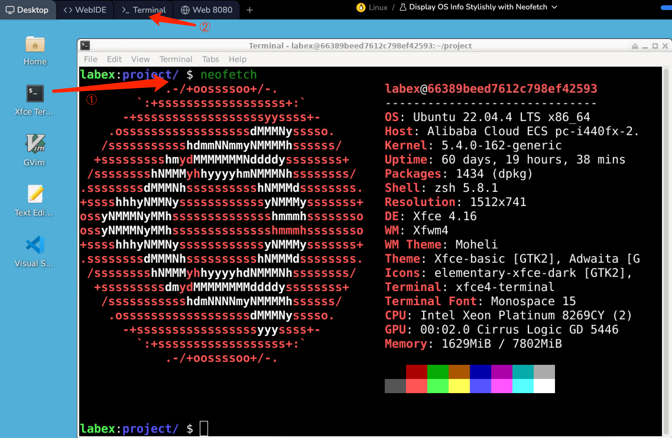Open the Edit menu in terminal
The width and height of the screenshot is (672, 438).
coord(114,59)
